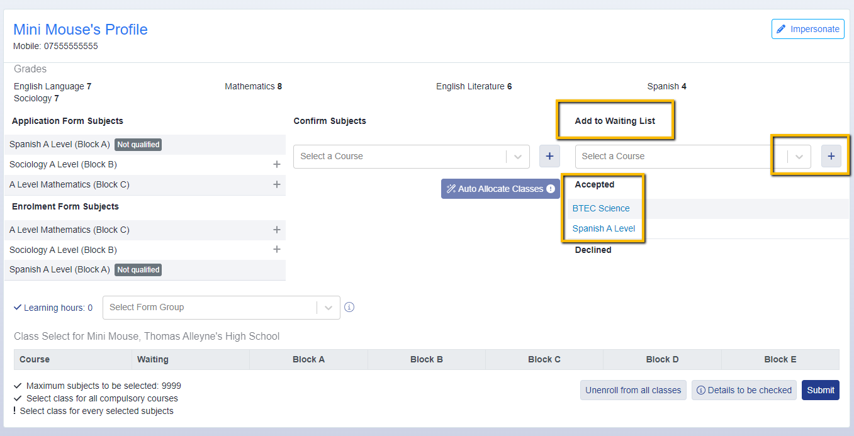
Task: Click the Block E column header
Action: click(780, 359)
